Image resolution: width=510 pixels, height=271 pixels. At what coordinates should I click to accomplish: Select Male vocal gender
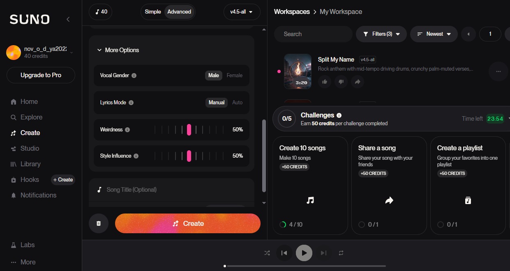(214, 76)
